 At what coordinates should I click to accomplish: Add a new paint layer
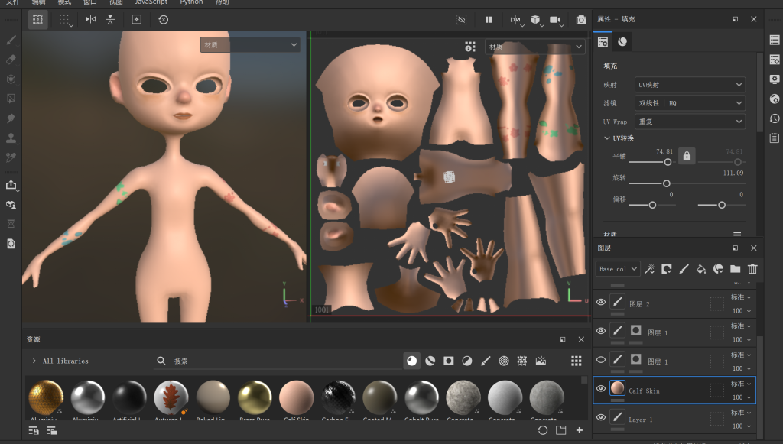684,269
